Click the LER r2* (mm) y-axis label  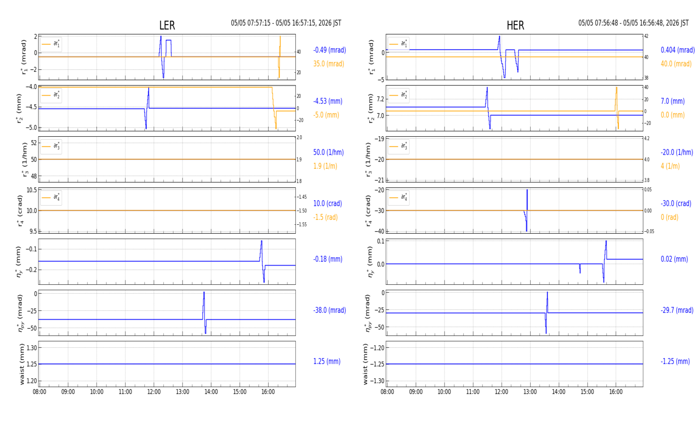(x=20, y=108)
